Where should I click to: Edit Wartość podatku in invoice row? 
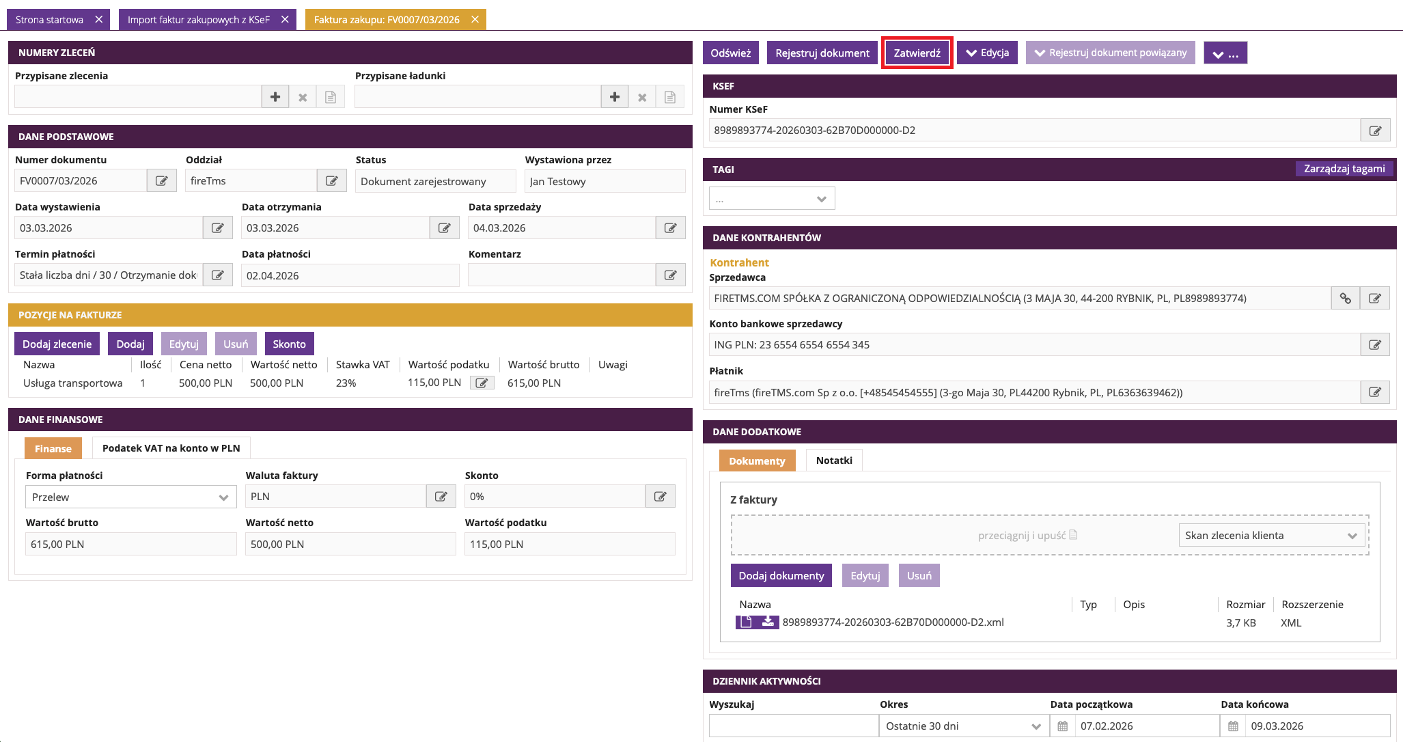coord(482,383)
